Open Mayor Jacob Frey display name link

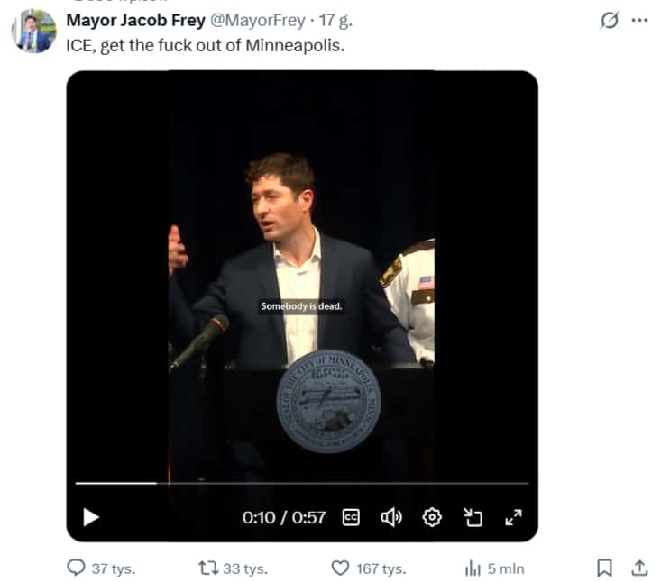coord(136,20)
